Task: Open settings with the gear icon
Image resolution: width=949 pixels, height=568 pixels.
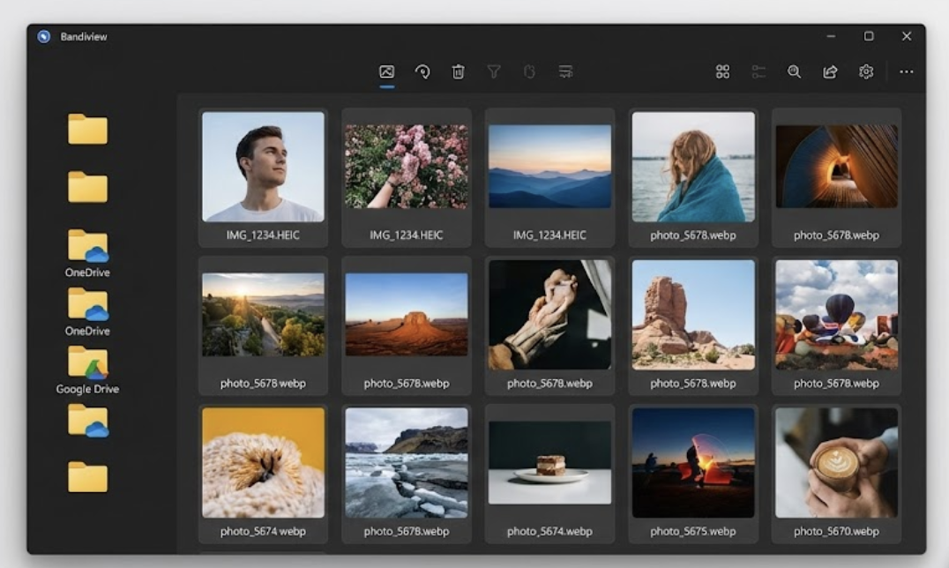Action: point(866,72)
